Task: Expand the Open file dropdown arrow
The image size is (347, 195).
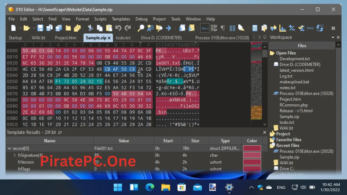Action: pyautogui.click(x=34, y=28)
